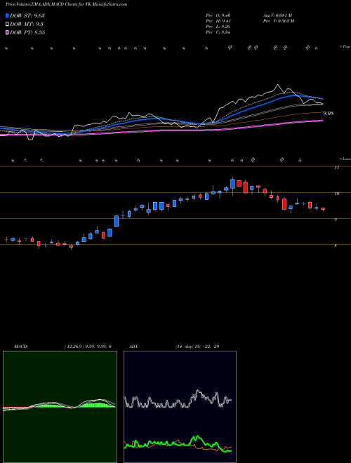Click the price axis label 8
The image size is (351, 463).
(x=336, y=246)
